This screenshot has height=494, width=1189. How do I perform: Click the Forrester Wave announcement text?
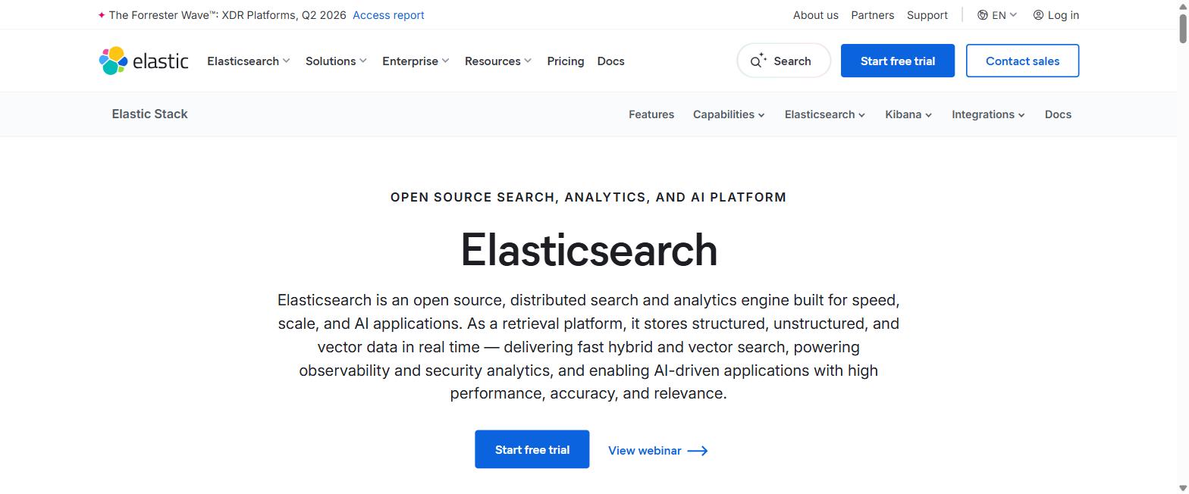(x=227, y=15)
